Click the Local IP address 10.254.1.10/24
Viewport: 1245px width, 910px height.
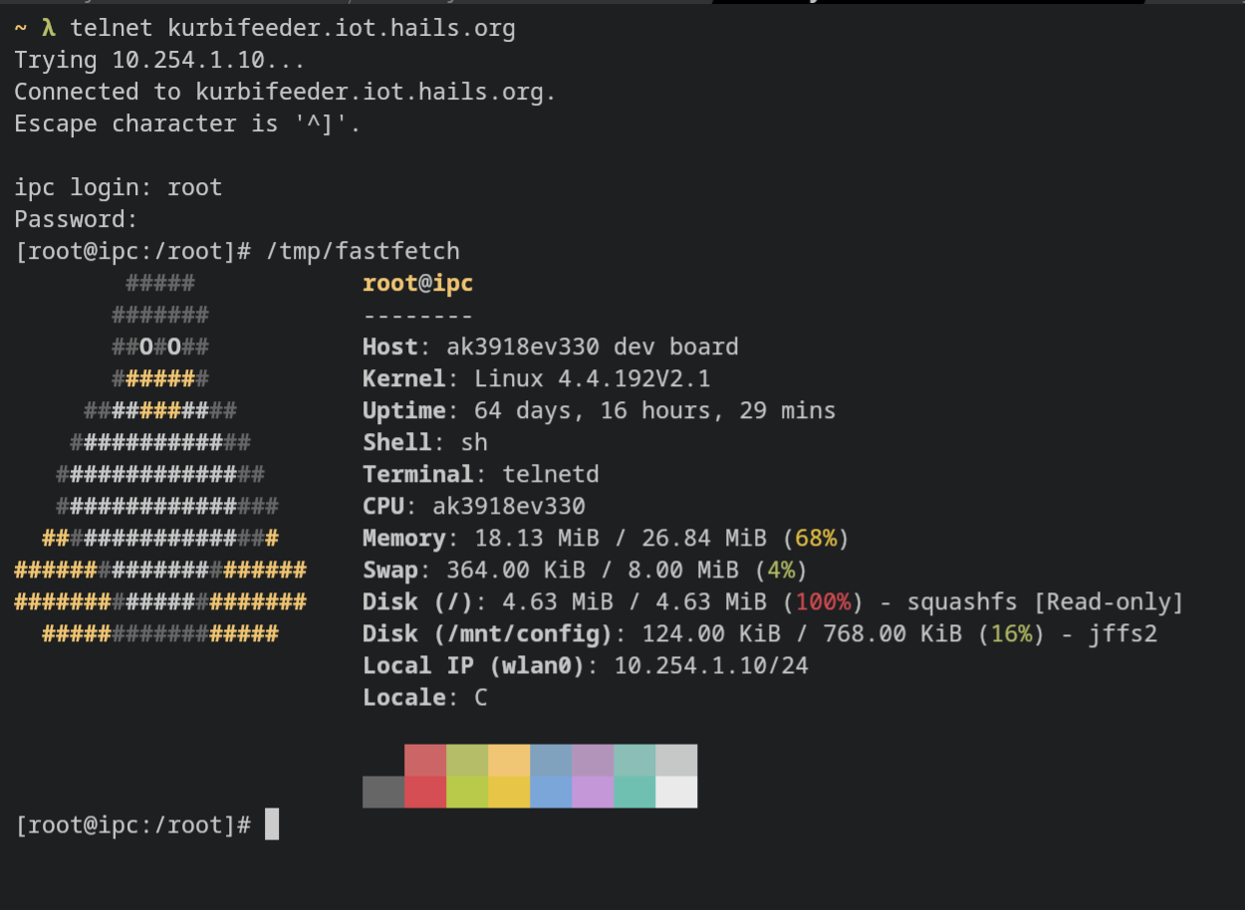710,665
